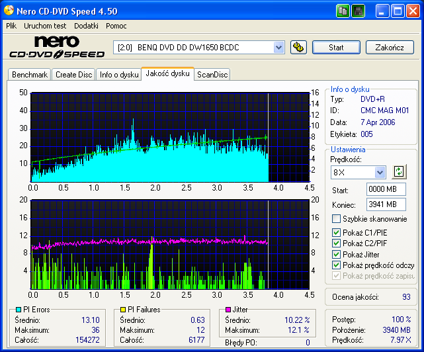Click the PI Errors average 13.10

point(91,320)
